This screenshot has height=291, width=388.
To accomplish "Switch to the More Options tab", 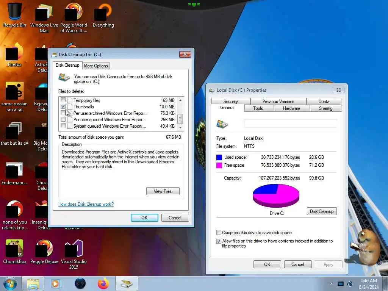I will 96,66.
